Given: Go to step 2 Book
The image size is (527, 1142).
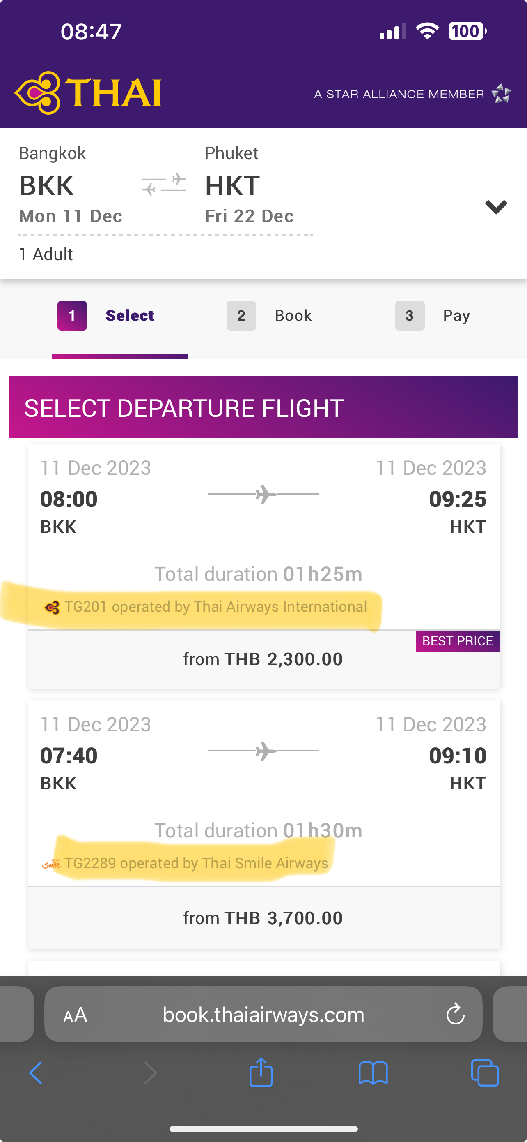Looking at the screenshot, I should (269, 316).
